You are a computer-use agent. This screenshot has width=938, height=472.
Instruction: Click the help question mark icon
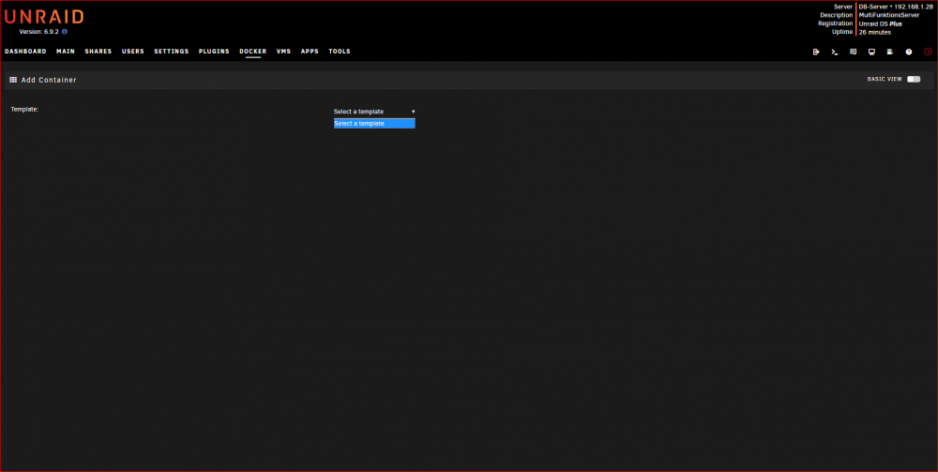pyautogui.click(x=909, y=52)
